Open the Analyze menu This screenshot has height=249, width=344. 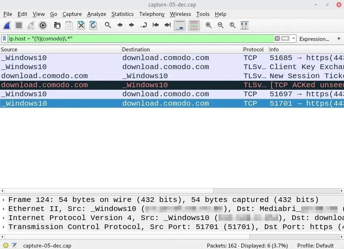[x=97, y=14]
